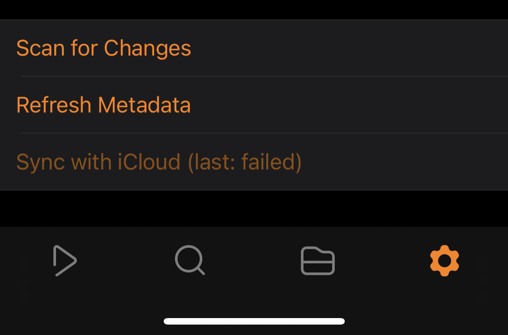508x335 pixels.
Task: Tap Refresh Metadata
Action: point(104,105)
